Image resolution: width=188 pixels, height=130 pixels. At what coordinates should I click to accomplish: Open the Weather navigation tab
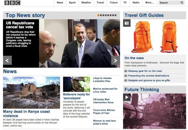86,3
